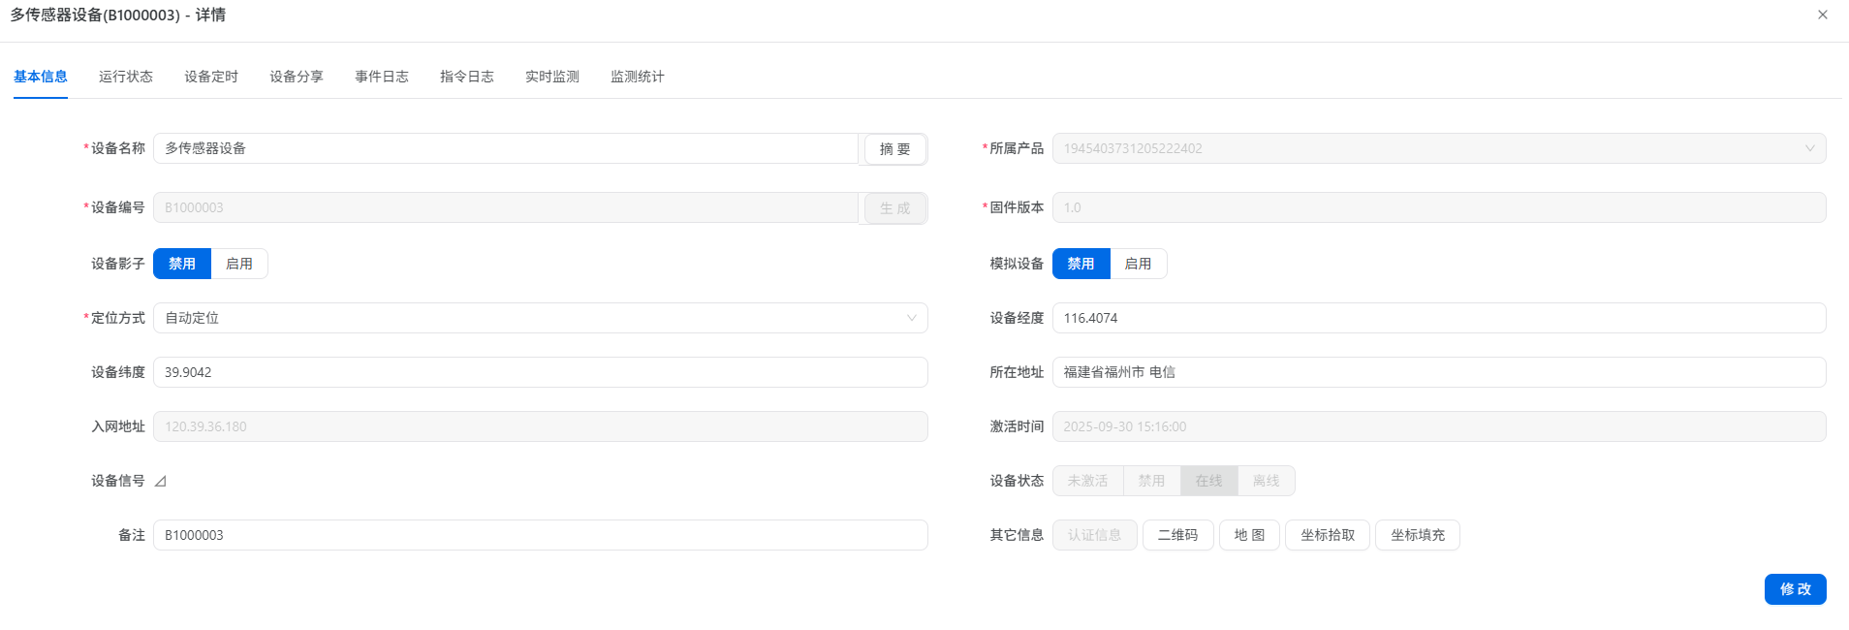1849x630 pixels.
Task: Focus the 备注 input field
Action: 540,535
